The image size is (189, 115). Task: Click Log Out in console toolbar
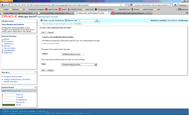pyautogui.click(x=51, y=20)
